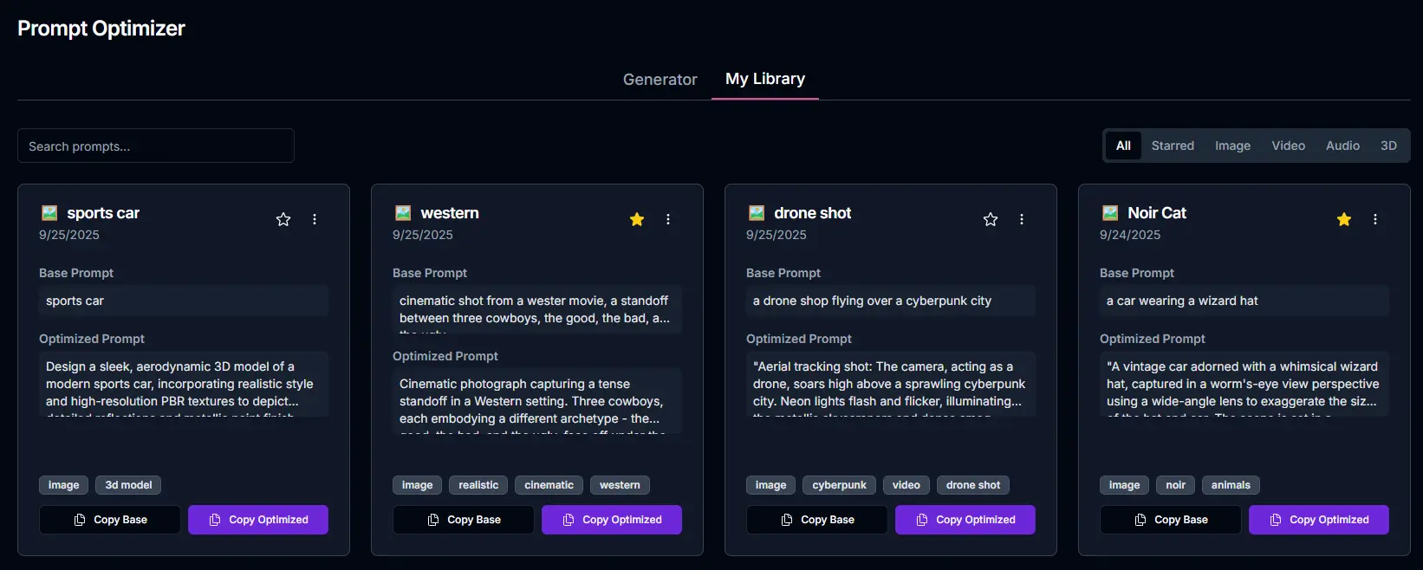
Task: Click optimized prompt text starting 'A vintage car'
Action: pyautogui.click(x=1244, y=384)
